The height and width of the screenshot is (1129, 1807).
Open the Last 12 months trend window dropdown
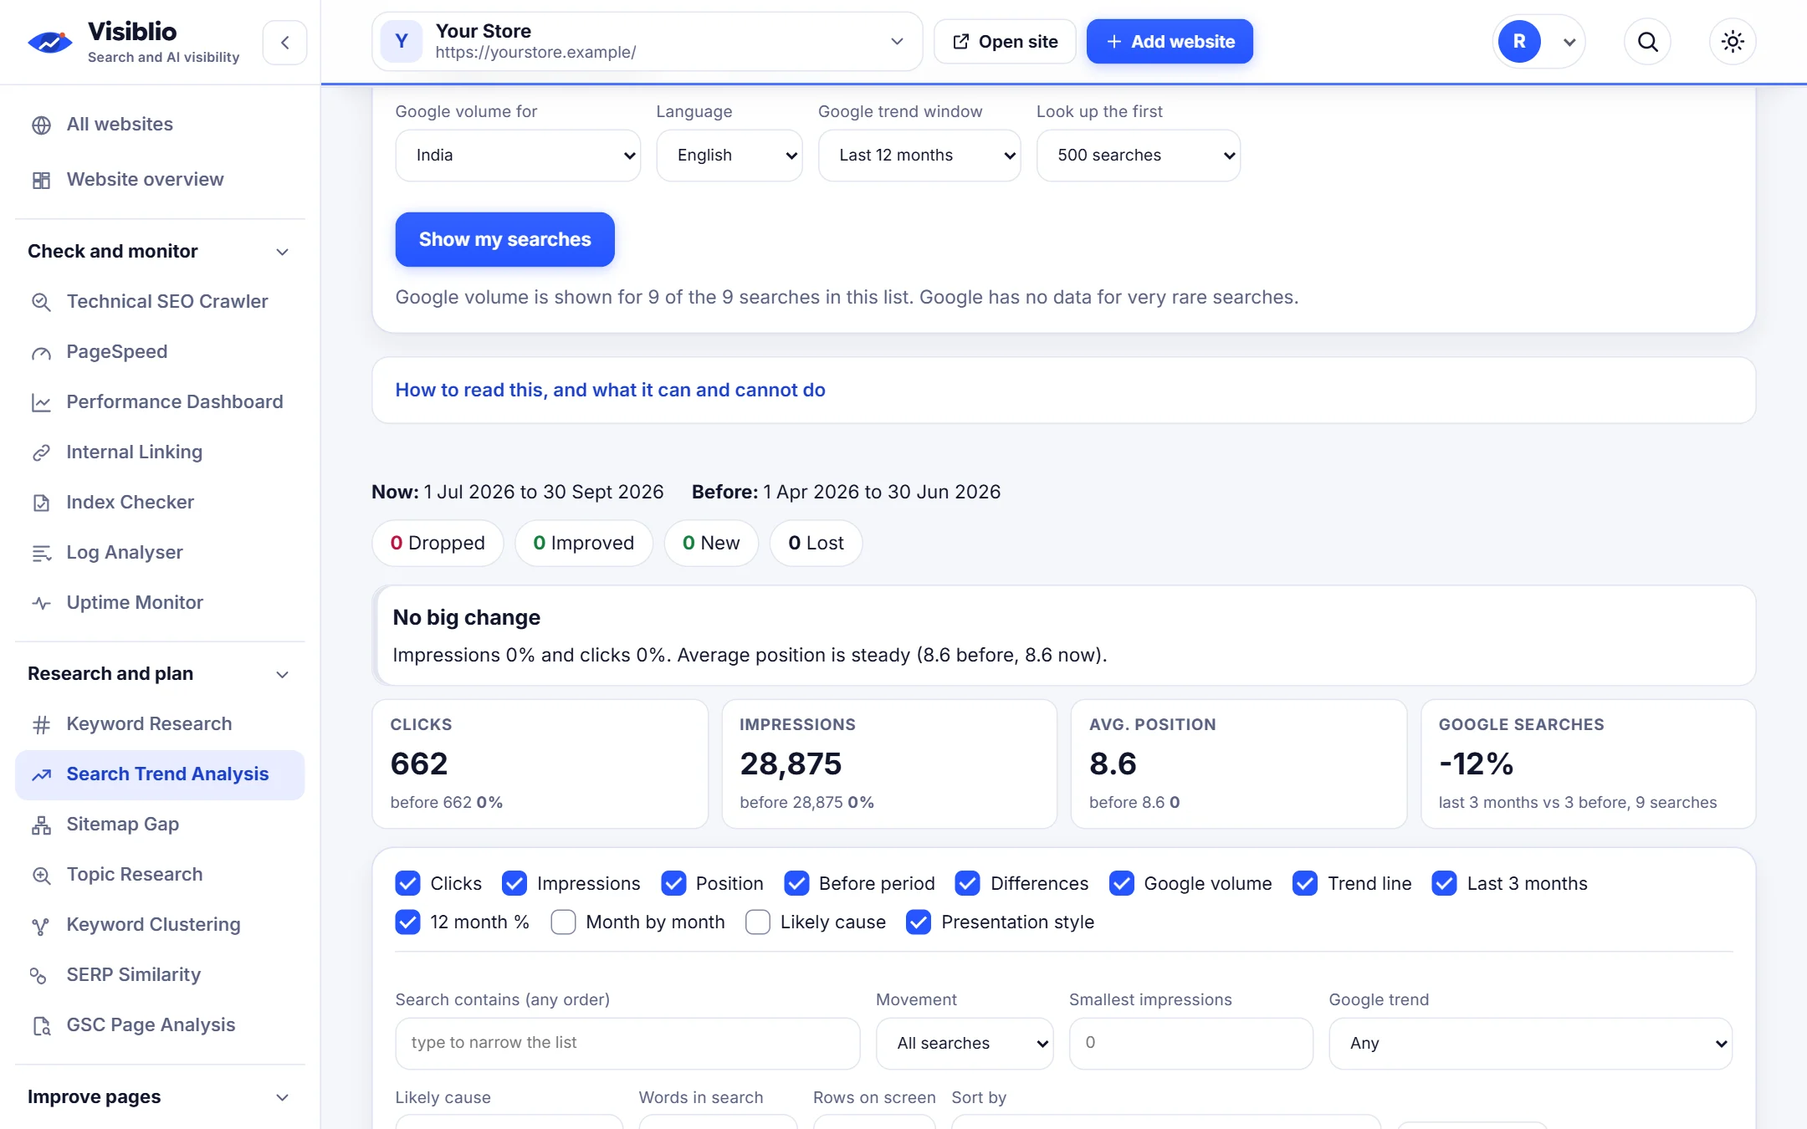(x=919, y=156)
